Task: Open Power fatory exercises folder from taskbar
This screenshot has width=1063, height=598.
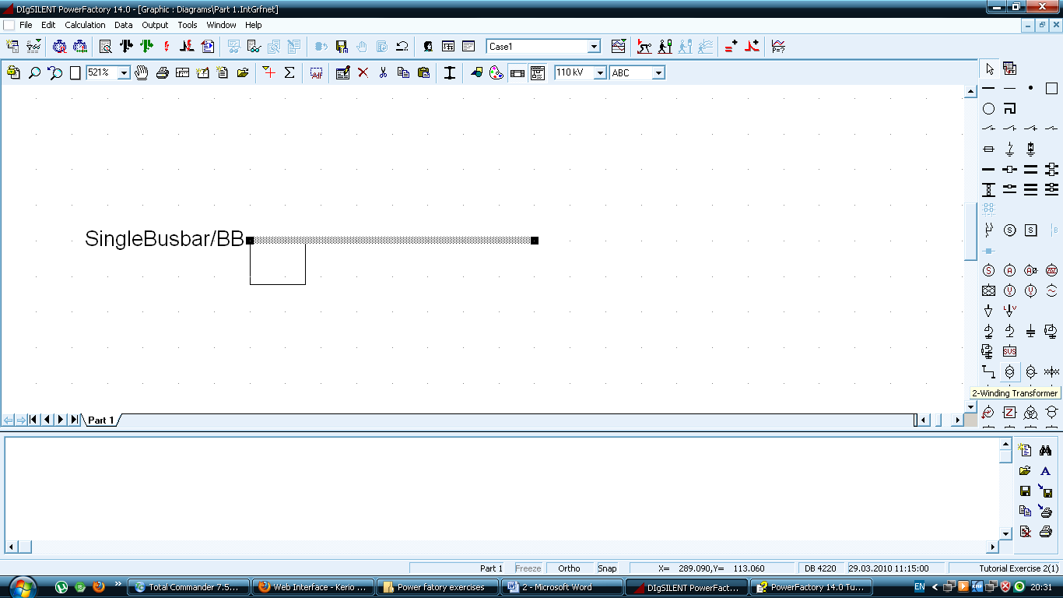Action: coord(438,587)
